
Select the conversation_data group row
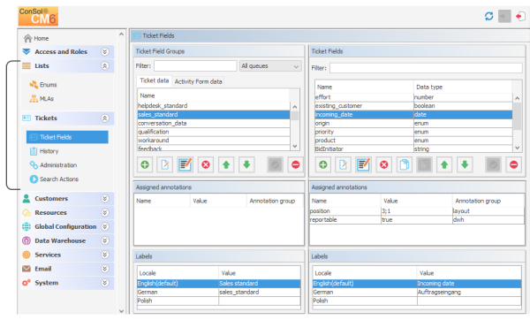214,123
